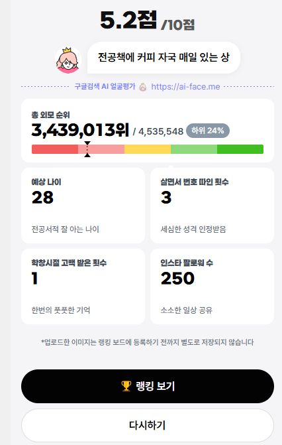Click the speech bubble about 전공책에 커피 자국

pos(164,58)
